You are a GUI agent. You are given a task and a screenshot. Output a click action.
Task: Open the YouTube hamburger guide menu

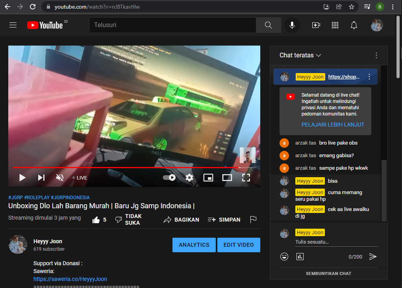click(13, 25)
